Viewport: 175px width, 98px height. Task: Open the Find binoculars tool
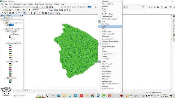pos(46,13)
